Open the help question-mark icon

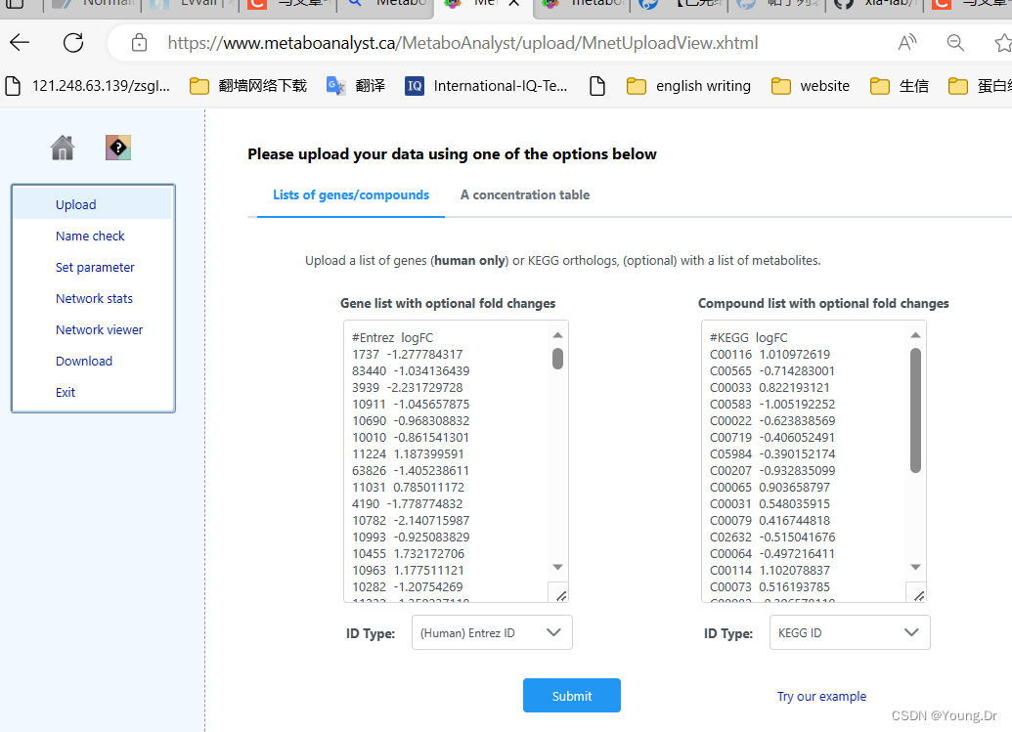point(117,147)
